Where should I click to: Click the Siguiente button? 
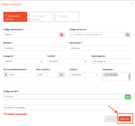(125, 119)
